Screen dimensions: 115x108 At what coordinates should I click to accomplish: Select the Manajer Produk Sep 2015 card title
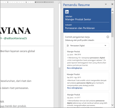(x=73, y=74)
